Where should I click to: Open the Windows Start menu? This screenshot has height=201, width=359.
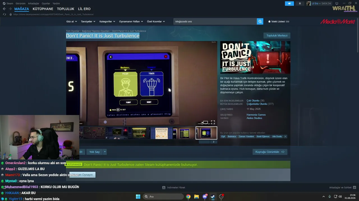tap(138, 197)
